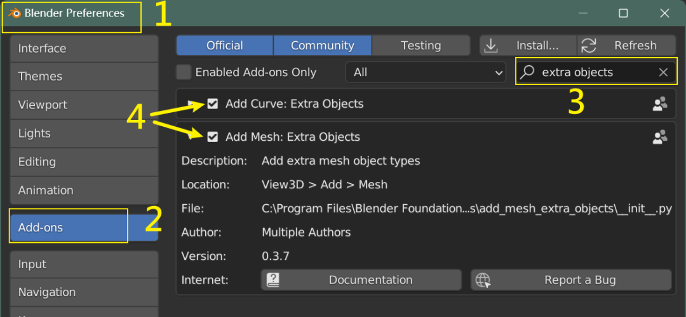
Task: Expand the Add Curve: Extra Objects details
Action: (191, 104)
